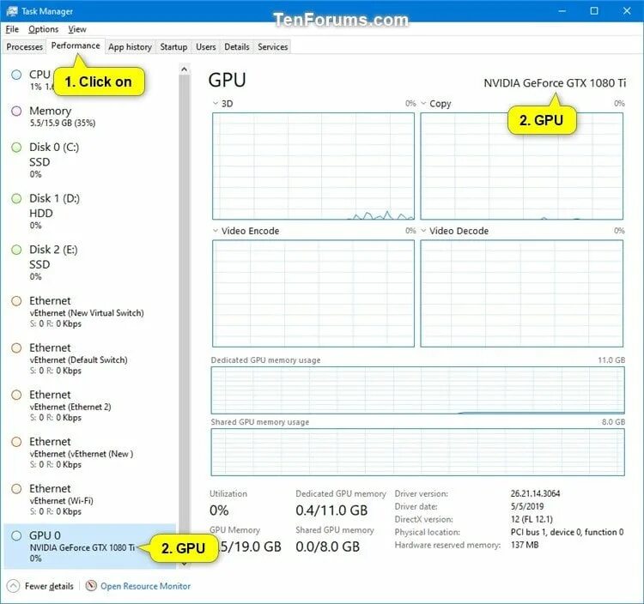
Task: Open the Video Encode engine dropdown
Action: 216,231
